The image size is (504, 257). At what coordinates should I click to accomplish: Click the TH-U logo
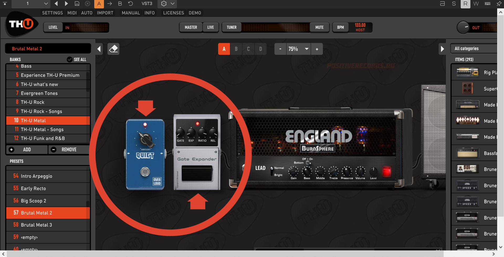(x=22, y=24)
